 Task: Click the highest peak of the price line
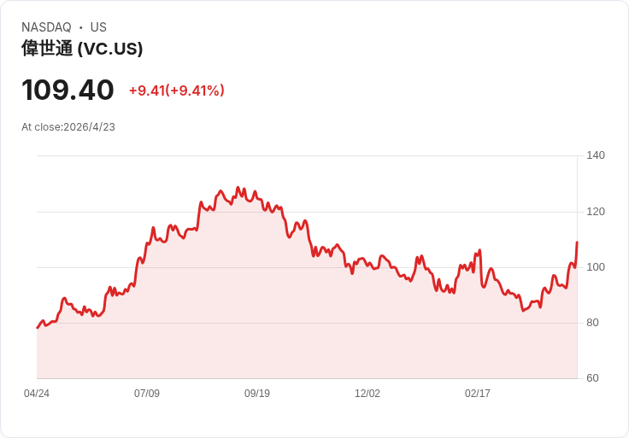(238, 188)
